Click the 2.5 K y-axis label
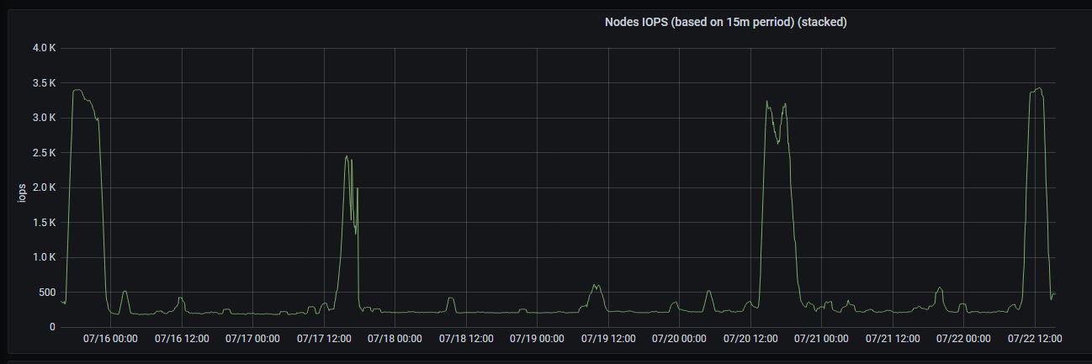This screenshot has width=1092, height=364. [44, 153]
